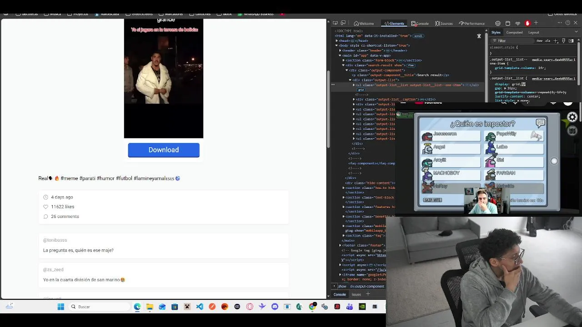Click the "11622 likes" text
Image resolution: width=582 pixels, height=327 pixels.
[63, 207]
